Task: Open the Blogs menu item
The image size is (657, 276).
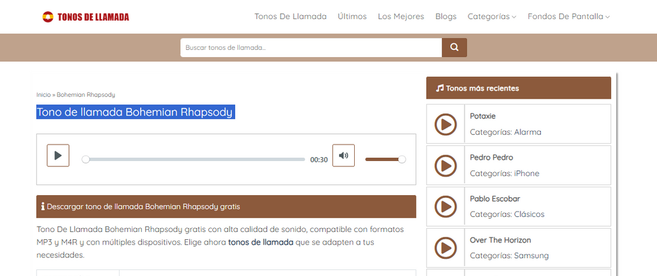Action: [x=446, y=16]
